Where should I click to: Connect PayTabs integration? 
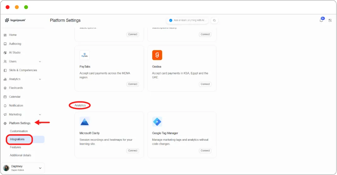pos(132,84)
